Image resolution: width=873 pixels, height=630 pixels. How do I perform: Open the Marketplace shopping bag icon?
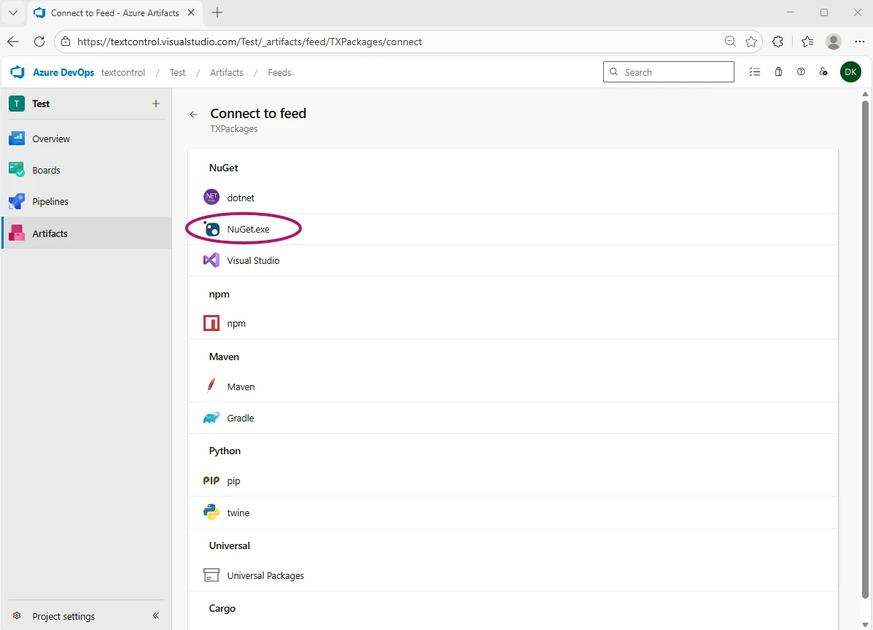point(778,71)
